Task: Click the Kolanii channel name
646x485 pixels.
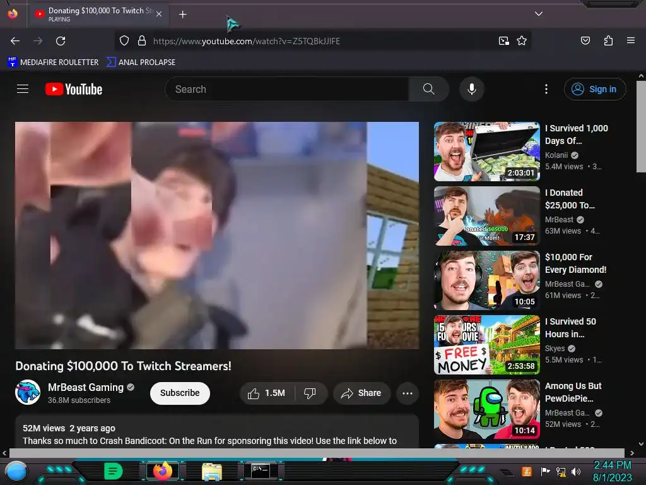Action: [556, 155]
